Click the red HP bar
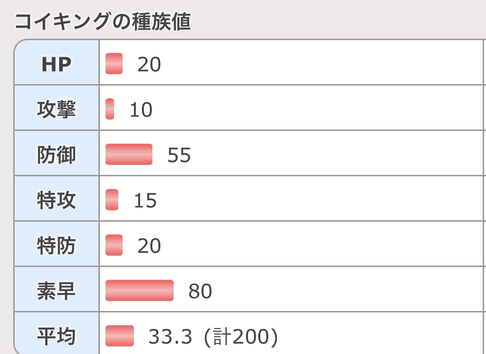The image size is (486, 354). 114,64
